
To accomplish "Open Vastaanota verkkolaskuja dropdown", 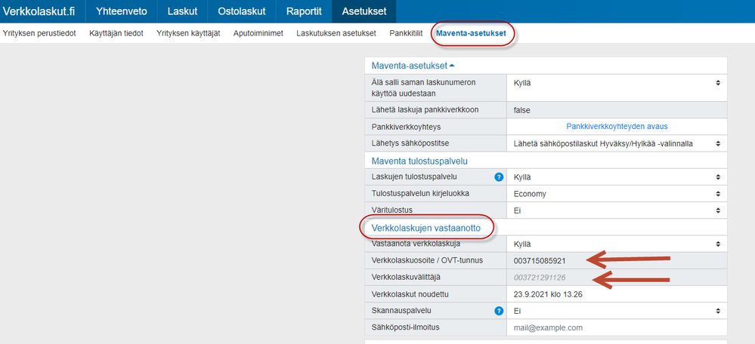I will pos(616,244).
